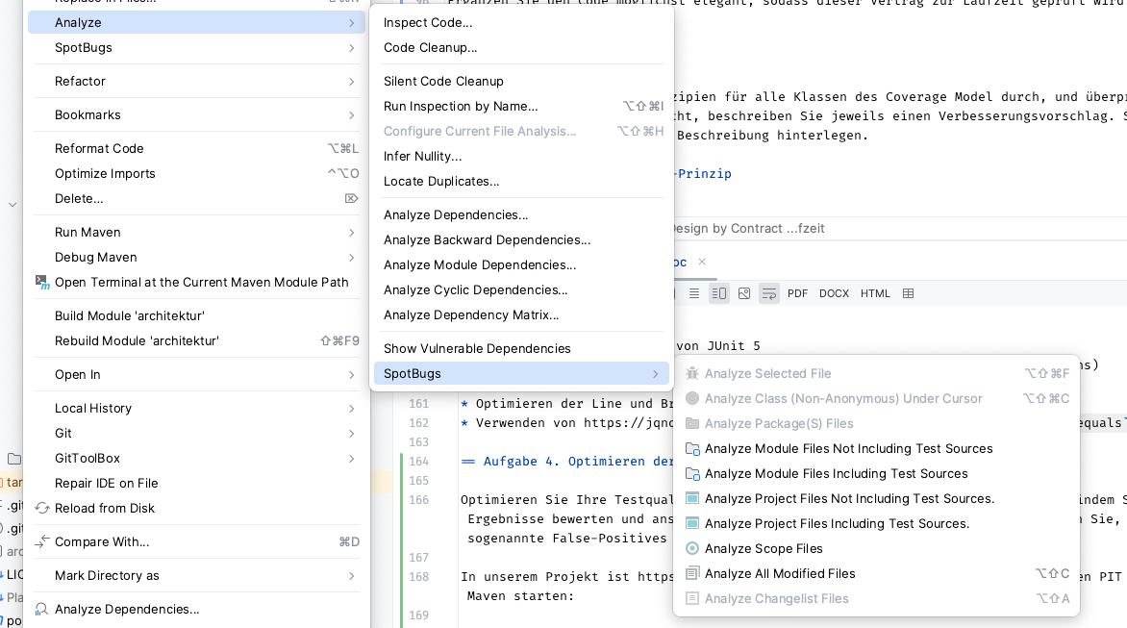The height and width of the screenshot is (628, 1127).
Task: Select Inspect Code from Analyze submenu
Action: (426, 22)
